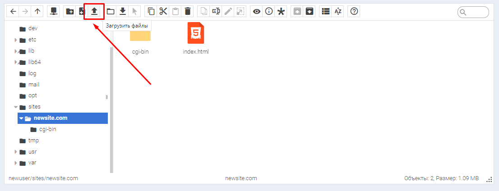Collapse the sites folder tree arrow
The image size is (499, 191).
[16, 107]
